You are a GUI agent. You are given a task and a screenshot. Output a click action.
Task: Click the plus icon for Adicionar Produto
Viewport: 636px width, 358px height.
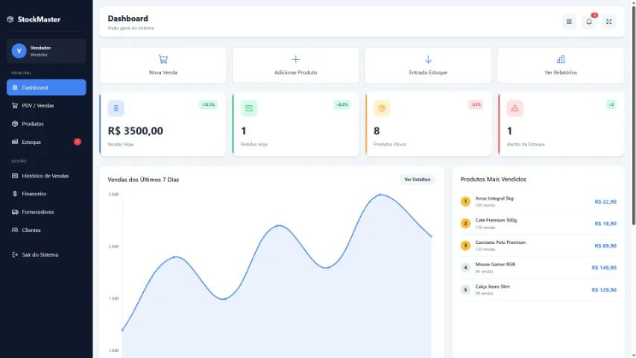pos(295,59)
